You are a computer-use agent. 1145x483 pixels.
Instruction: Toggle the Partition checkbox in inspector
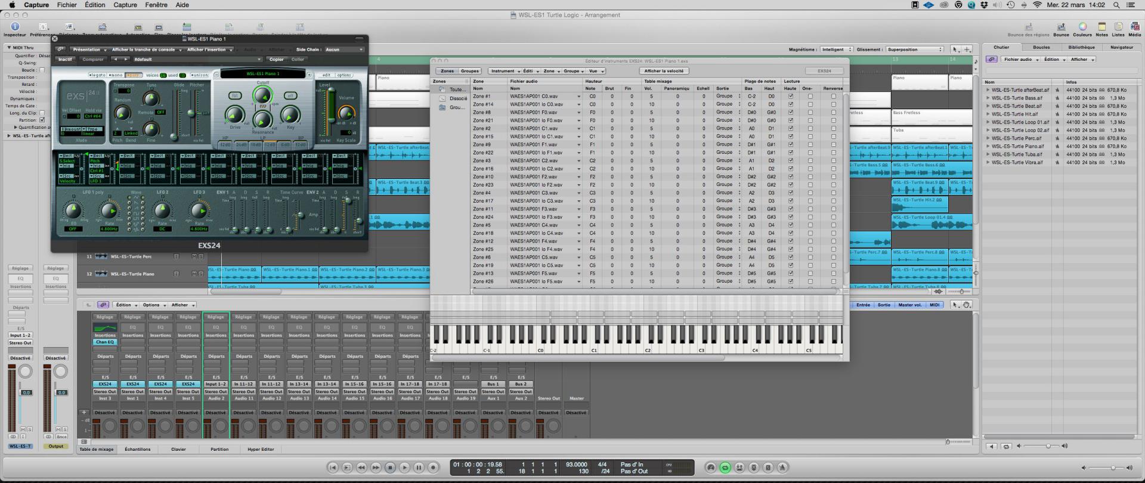point(42,120)
